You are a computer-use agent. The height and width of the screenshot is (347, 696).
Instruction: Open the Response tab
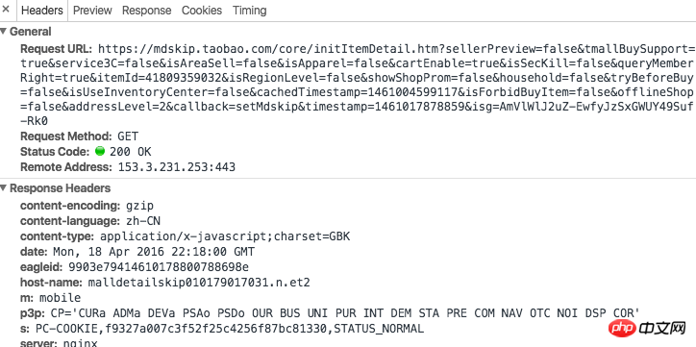(x=146, y=11)
